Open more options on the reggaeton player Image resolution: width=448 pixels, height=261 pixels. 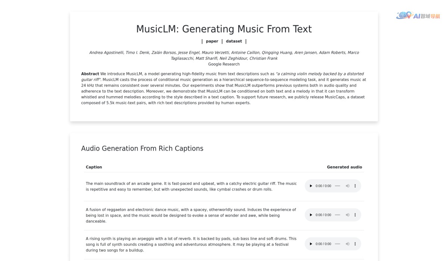[x=355, y=215]
